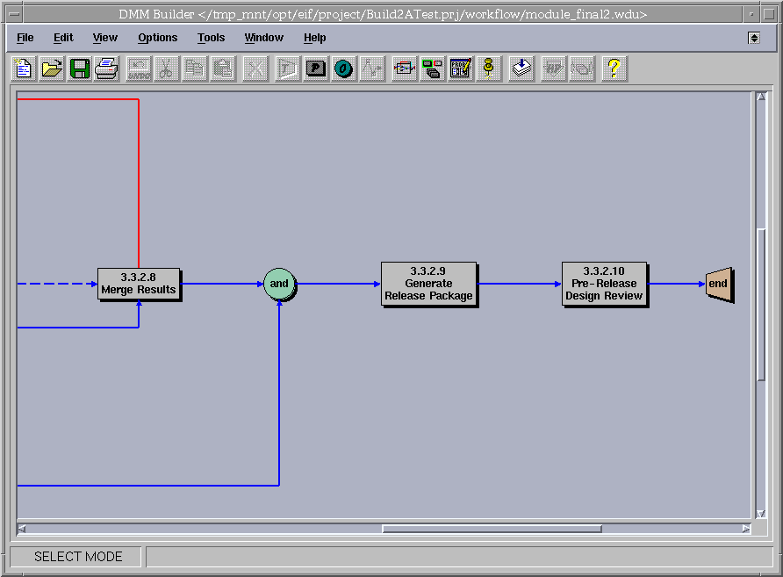
Task: Open the Options menu
Action: (157, 38)
